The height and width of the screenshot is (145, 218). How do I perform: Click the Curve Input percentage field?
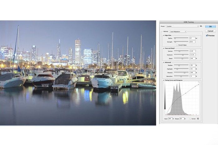170,119
